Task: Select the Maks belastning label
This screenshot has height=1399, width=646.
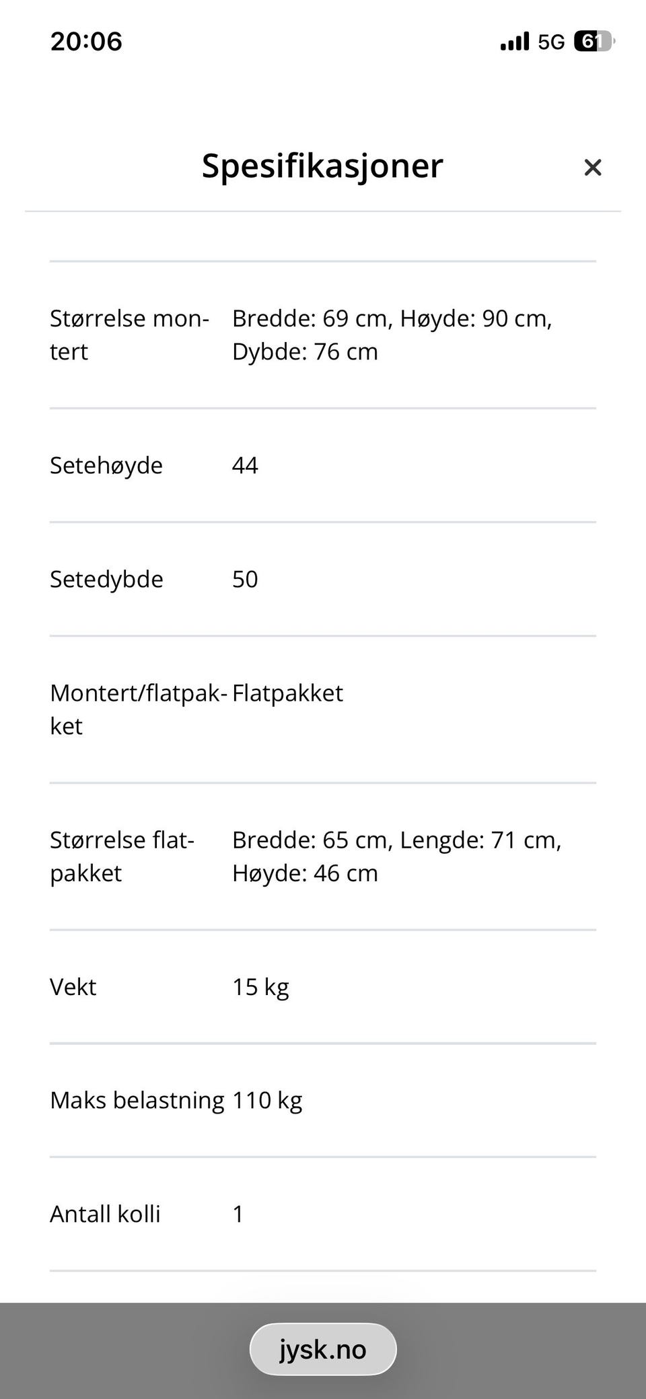Action: click(x=137, y=1100)
